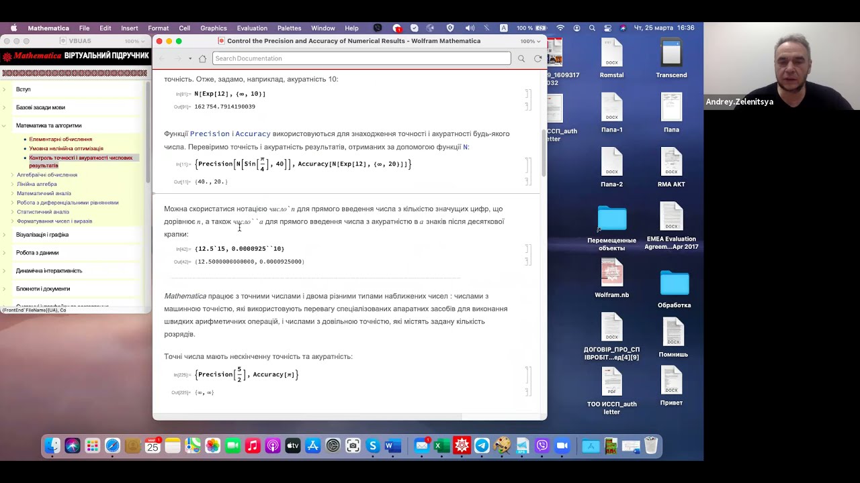Click the documentation Back arrow

click(x=161, y=58)
